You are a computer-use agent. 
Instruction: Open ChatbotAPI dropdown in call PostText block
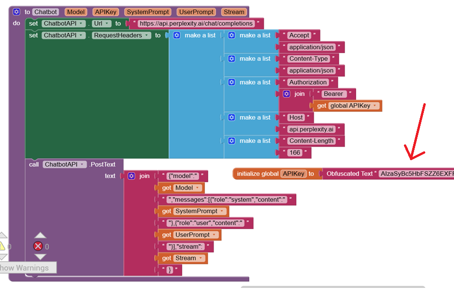[x=64, y=164]
